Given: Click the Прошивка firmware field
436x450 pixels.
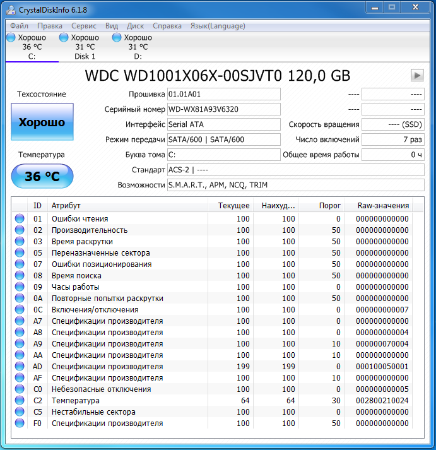Looking at the screenshot, I should point(224,94).
